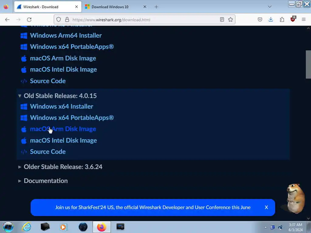This screenshot has height=233, width=311.
Task: Switch to the Download Windows 10 tab
Action: point(116,7)
